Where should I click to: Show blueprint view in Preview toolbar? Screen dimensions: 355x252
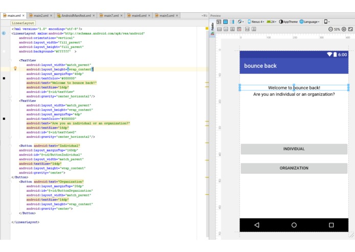click(225, 22)
